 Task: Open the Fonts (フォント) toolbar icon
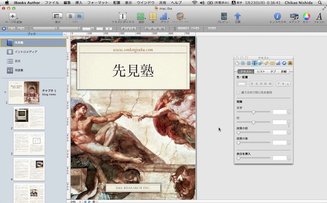(319, 16)
